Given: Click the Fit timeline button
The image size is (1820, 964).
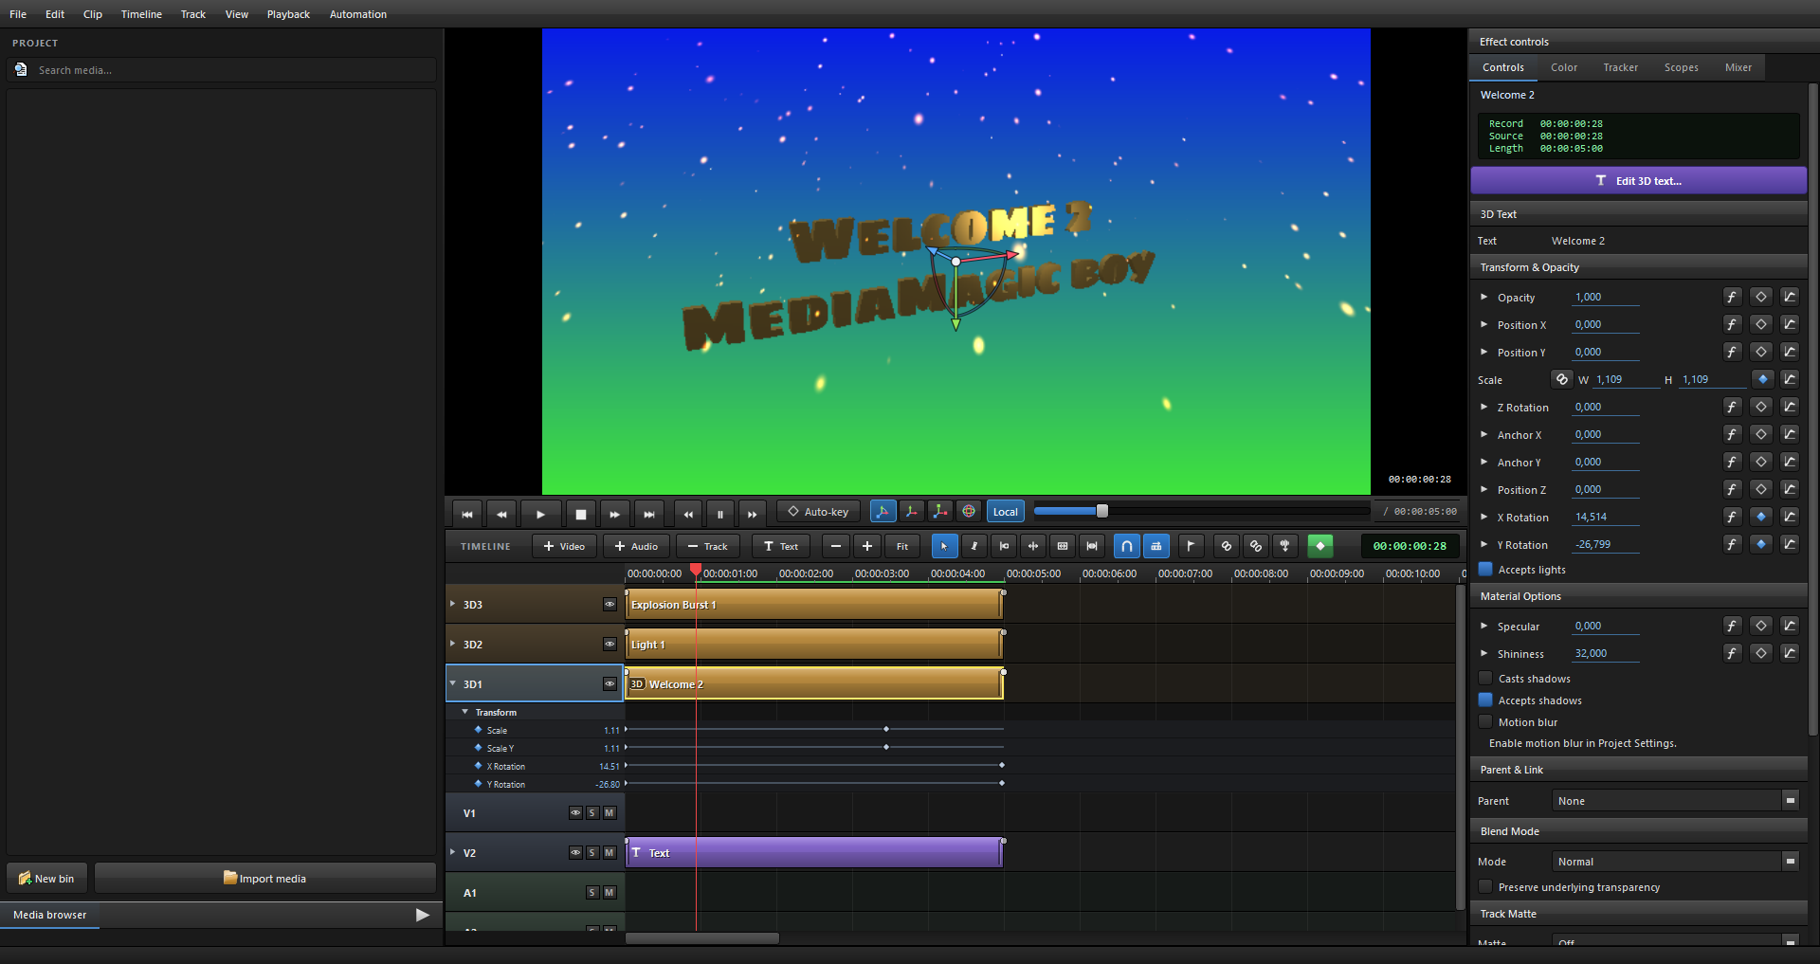Looking at the screenshot, I should 902,546.
